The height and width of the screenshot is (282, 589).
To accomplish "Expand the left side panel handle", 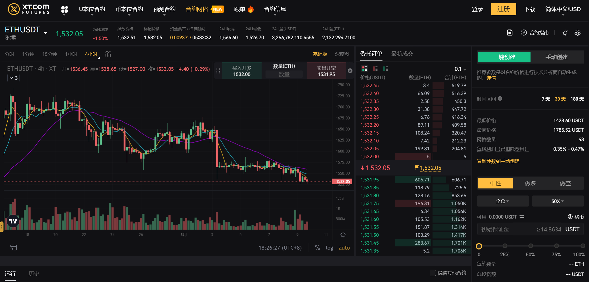I will [2, 226].
